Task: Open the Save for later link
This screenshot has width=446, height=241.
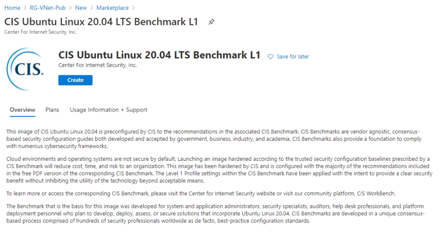Action: (x=293, y=57)
